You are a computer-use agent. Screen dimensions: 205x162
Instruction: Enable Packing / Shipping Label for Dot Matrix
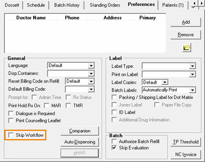click(114, 97)
